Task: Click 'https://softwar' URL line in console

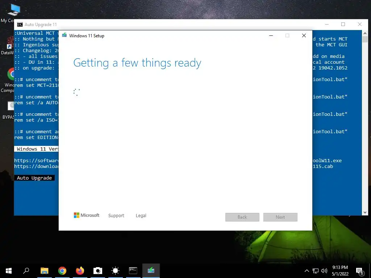Action: (x=36, y=160)
